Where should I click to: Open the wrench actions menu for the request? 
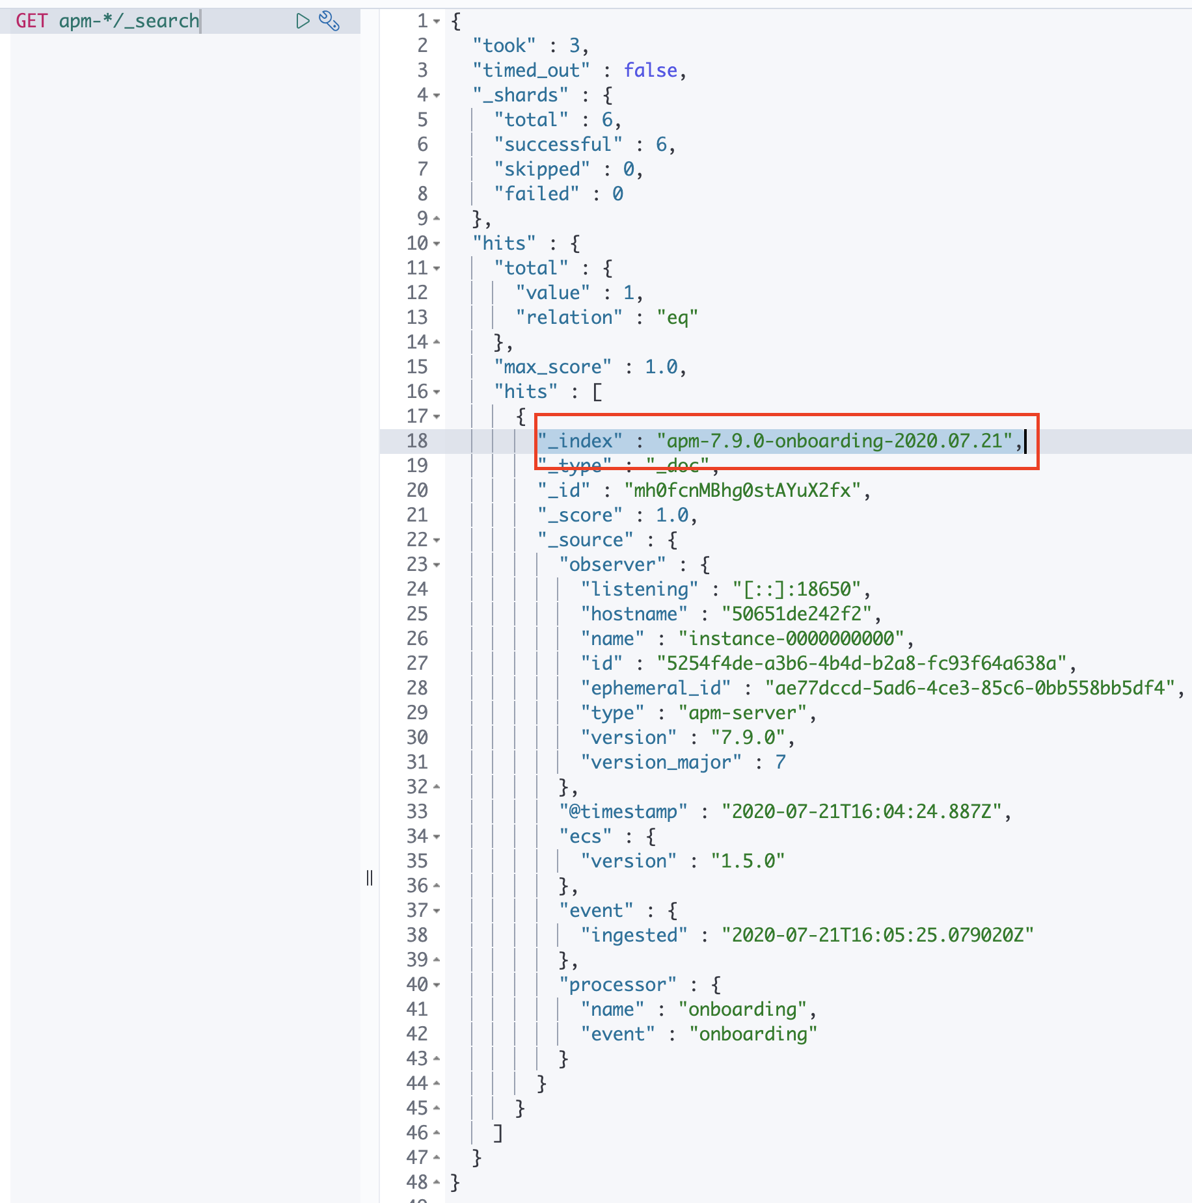(x=329, y=21)
